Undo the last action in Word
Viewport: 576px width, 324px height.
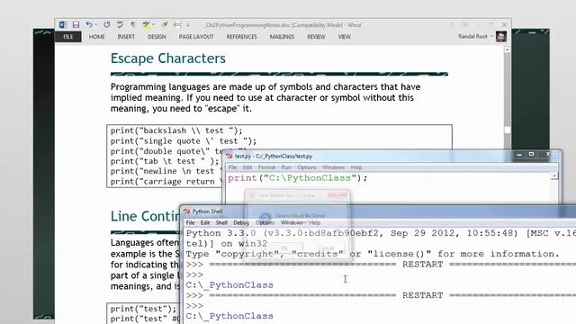(x=89, y=24)
